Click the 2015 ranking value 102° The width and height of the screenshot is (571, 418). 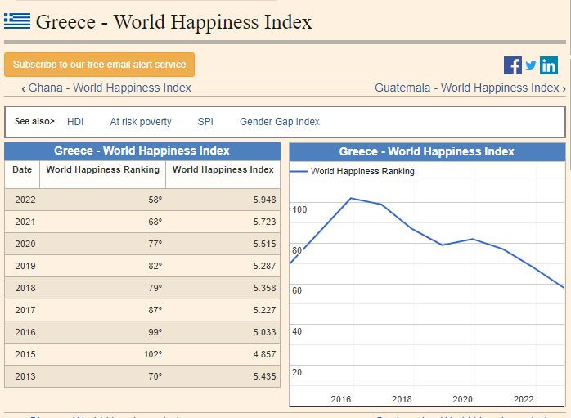tap(152, 354)
